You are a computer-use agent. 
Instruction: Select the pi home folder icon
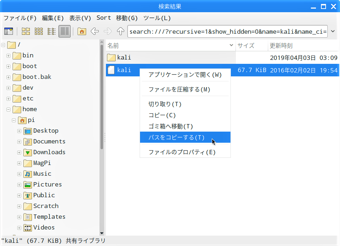click(x=22, y=120)
